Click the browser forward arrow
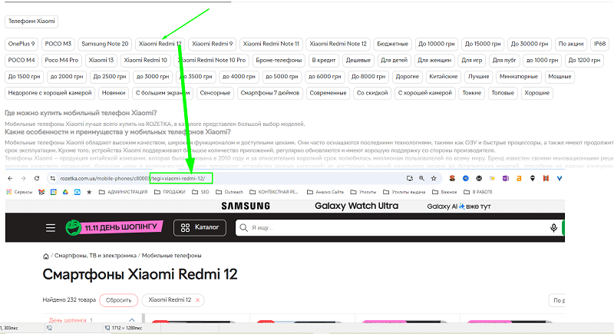Image resolution: width=614 pixels, height=334 pixels. pos(24,179)
